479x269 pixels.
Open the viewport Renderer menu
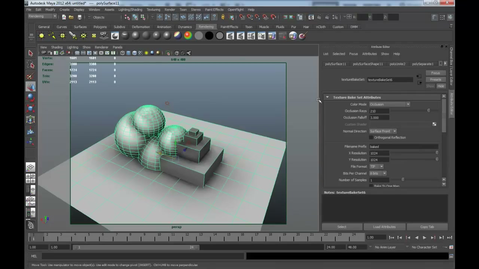(101, 47)
